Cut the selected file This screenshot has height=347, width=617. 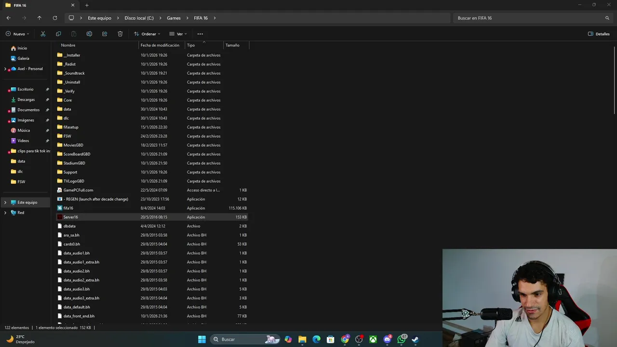pyautogui.click(x=43, y=34)
